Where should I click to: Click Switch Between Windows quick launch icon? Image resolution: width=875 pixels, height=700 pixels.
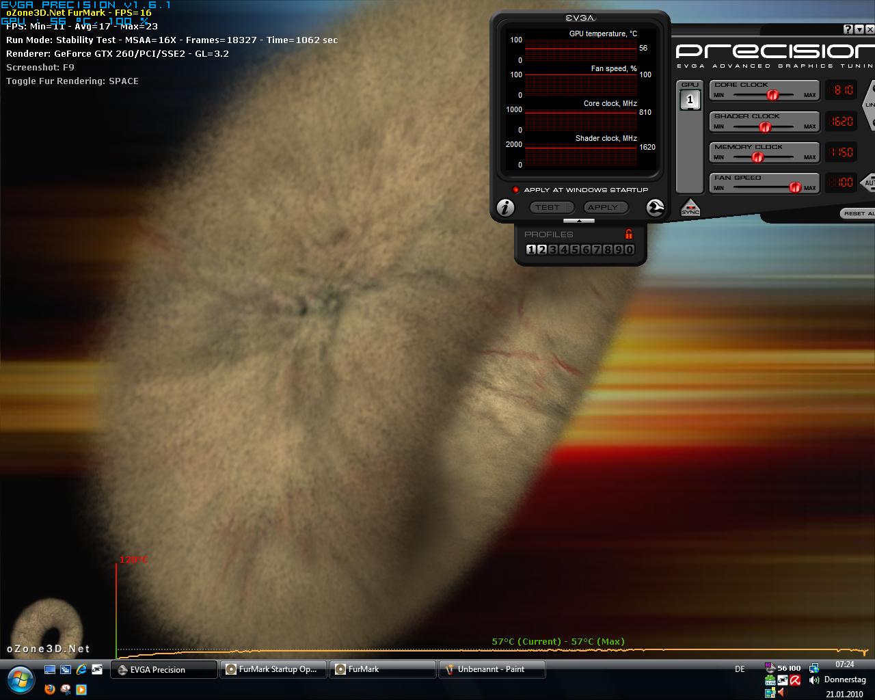click(x=65, y=670)
